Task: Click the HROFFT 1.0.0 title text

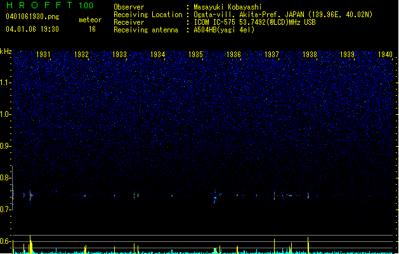Action: click(x=50, y=5)
